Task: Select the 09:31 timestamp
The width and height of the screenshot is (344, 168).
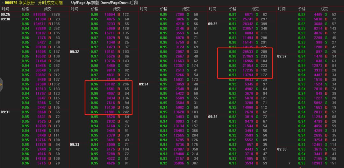Action: pos(5,112)
